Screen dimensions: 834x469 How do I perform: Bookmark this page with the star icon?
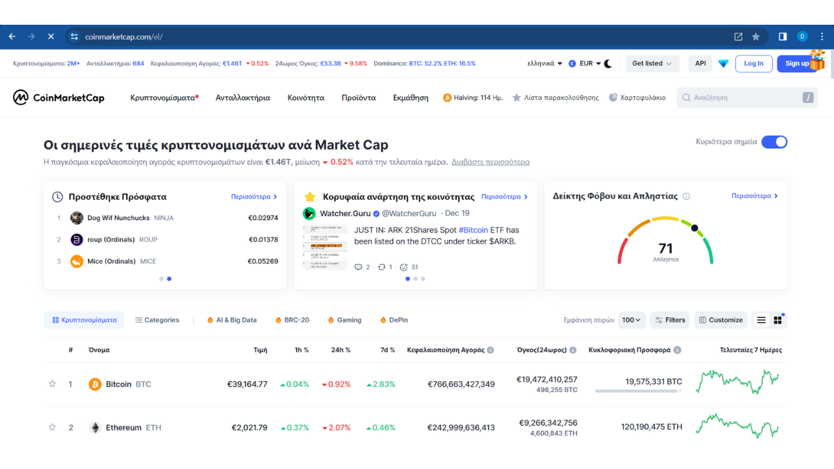pos(756,36)
